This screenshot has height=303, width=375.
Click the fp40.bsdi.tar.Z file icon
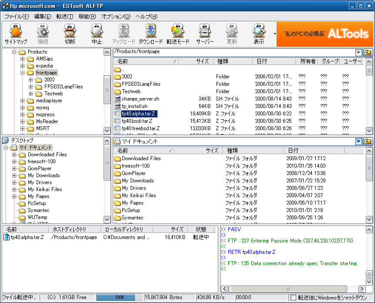point(118,121)
